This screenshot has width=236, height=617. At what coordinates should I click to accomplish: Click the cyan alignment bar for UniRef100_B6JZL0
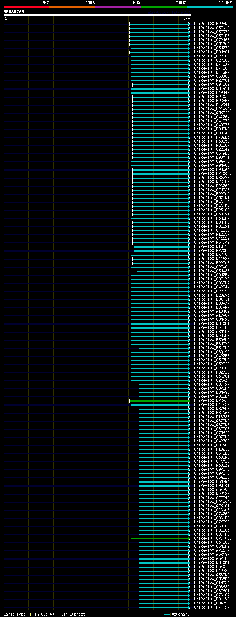(x=164, y=348)
